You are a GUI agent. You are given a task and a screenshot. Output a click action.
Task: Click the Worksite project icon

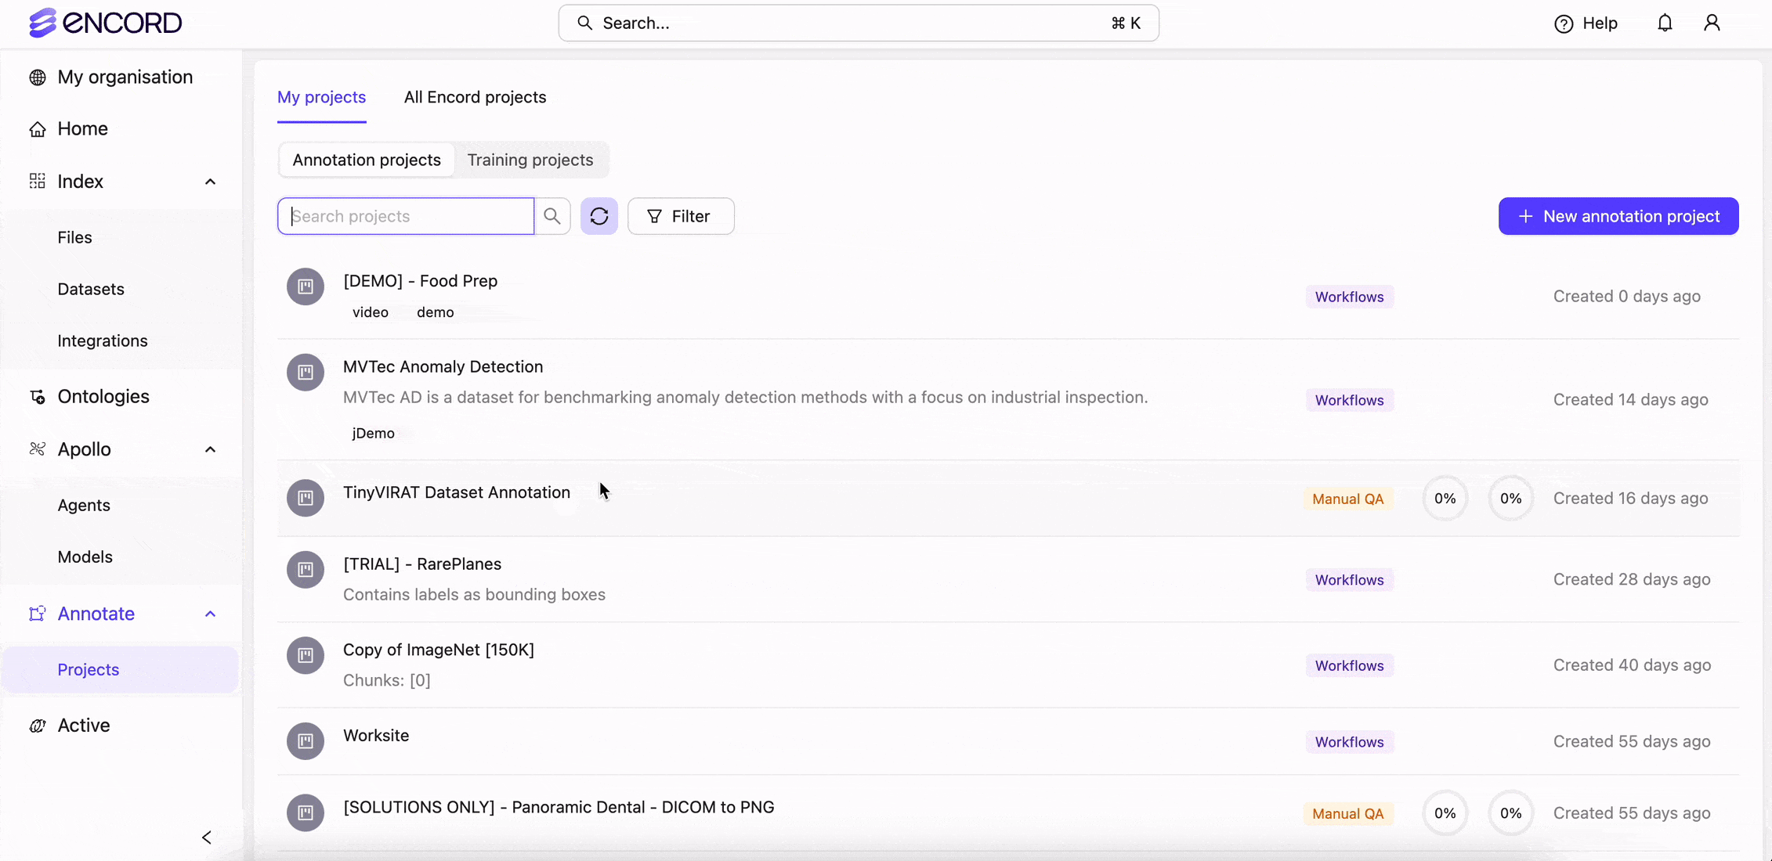point(306,740)
